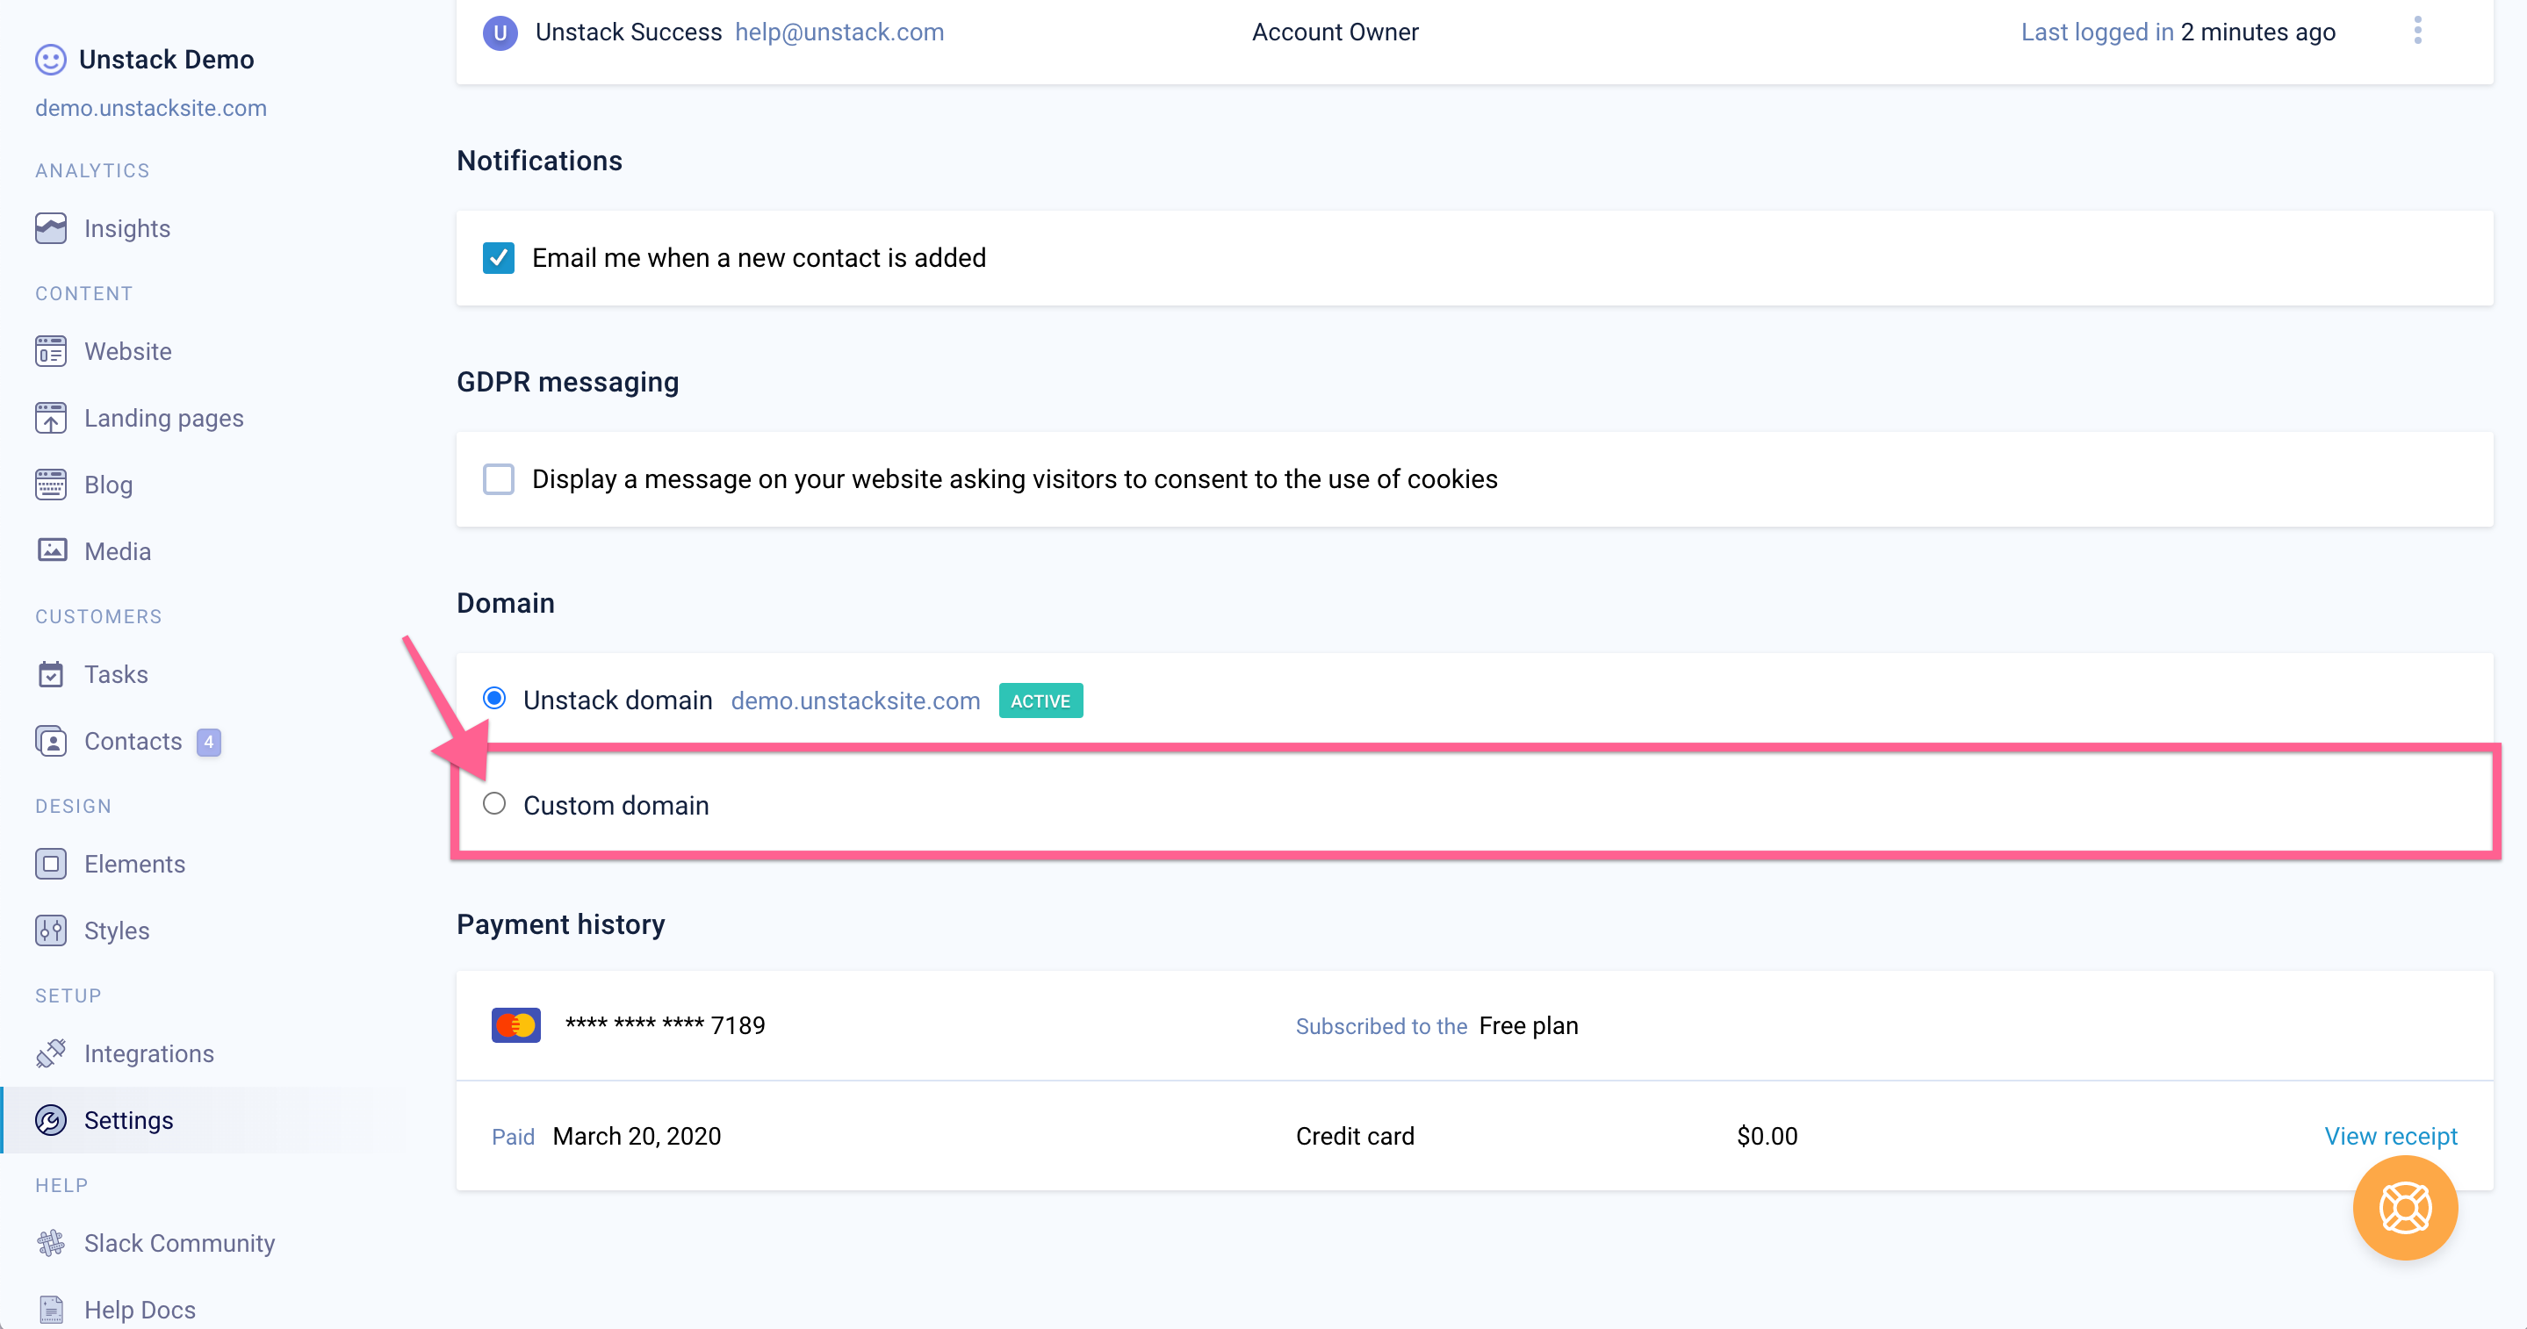Click the Free plan subscription text

coord(1529,1026)
